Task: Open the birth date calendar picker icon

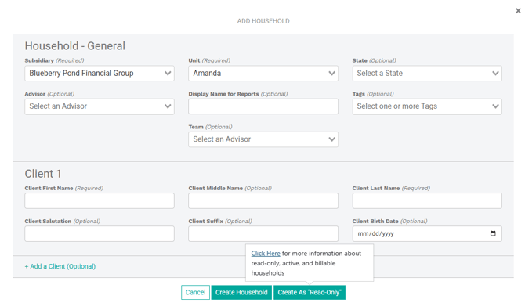Action: pos(493,233)
